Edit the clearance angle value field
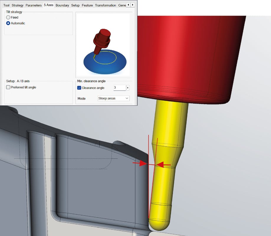The image size is (271, 236). click(120, 88)
